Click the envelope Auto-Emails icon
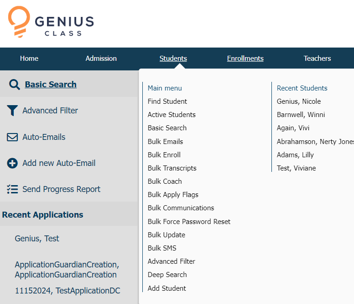Viewport: 354px width, 304px height. click(x=12, y=137)
